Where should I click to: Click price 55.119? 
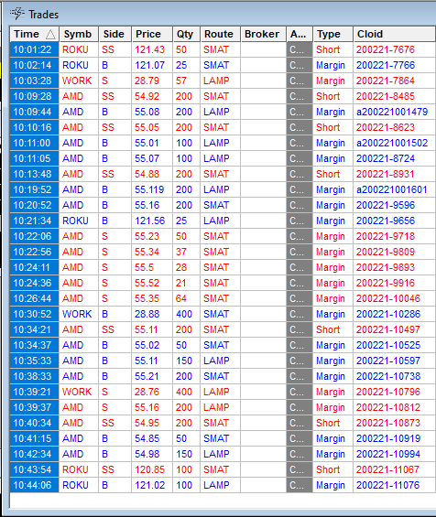click(149, 189)
